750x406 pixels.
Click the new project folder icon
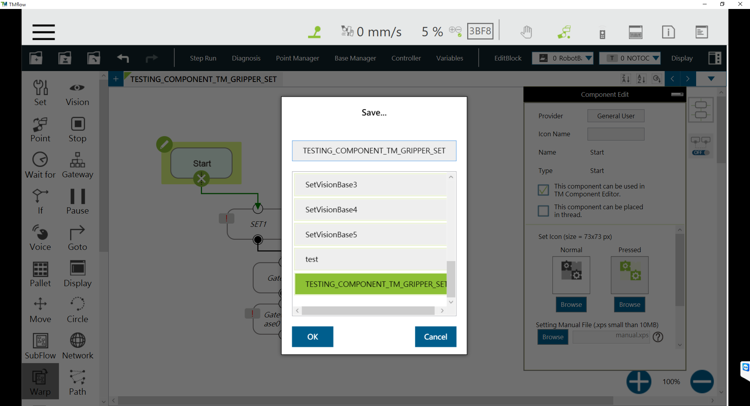[x=36, y=58]
